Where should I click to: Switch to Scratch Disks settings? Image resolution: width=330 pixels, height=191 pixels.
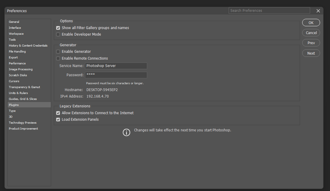18,75
